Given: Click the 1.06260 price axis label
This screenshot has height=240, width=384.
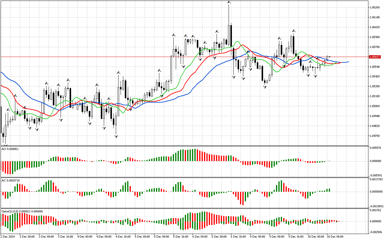Looking at the screenshot, I should [375, 7].
